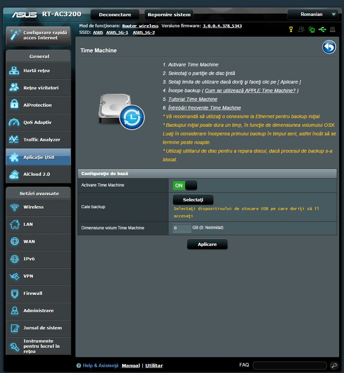This screenshot has width=344, height=373.
Task: Open the AiProtection menu item
Action: [38, 105]
